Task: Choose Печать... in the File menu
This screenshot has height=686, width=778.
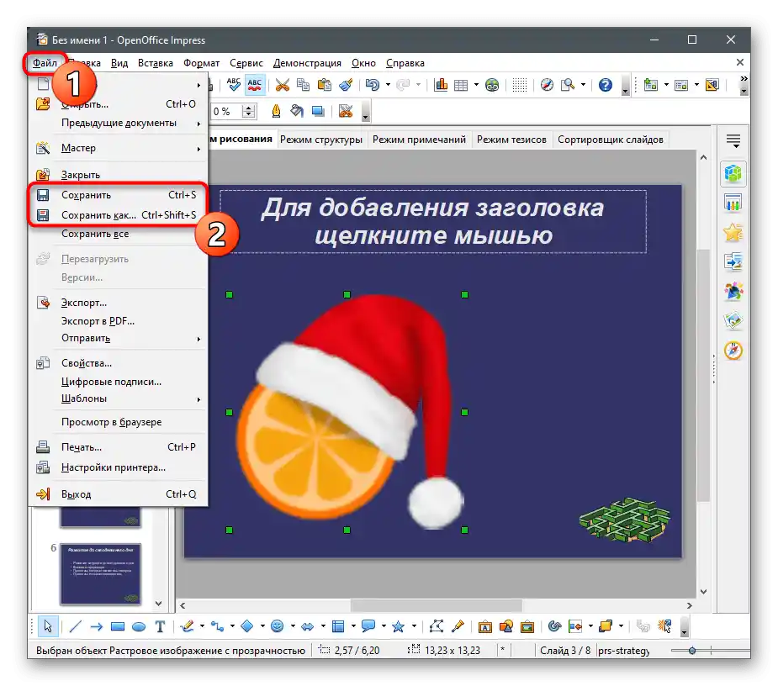Action: pyautogui.click(x=118, y=447)
